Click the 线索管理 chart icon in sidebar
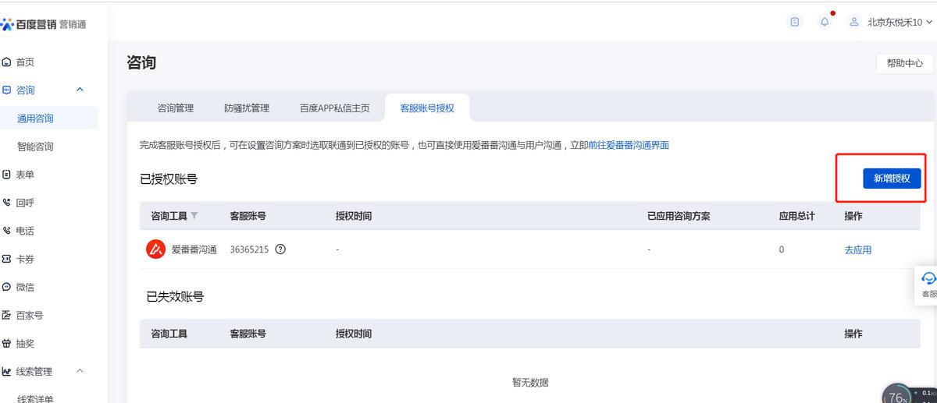Image resolution: width=937 pixels, height=403 pixels. 6,372
